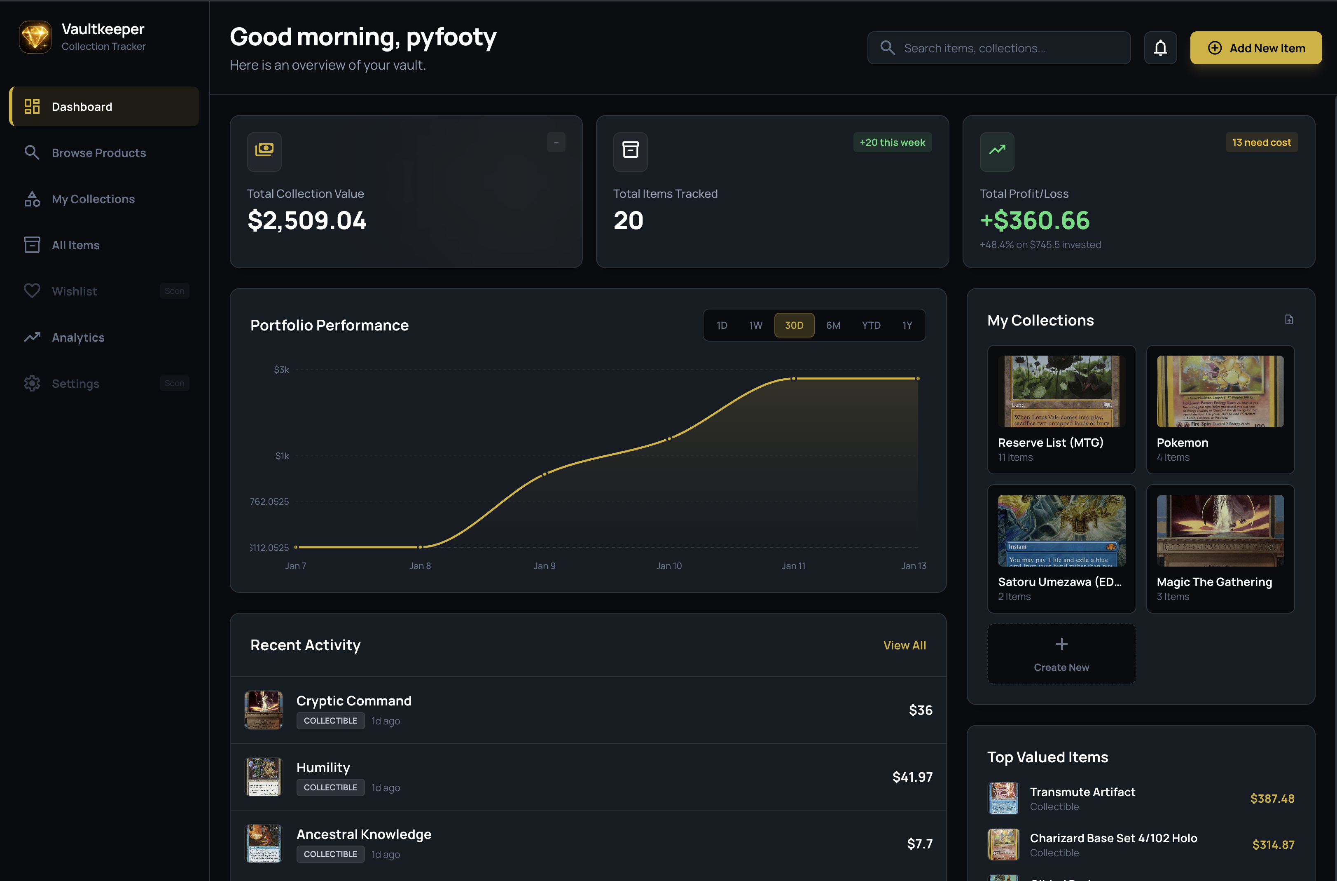Click the wallet icon on Total Collection Value card
This screenshot has height=881, width=1337.
coord(264,152)
